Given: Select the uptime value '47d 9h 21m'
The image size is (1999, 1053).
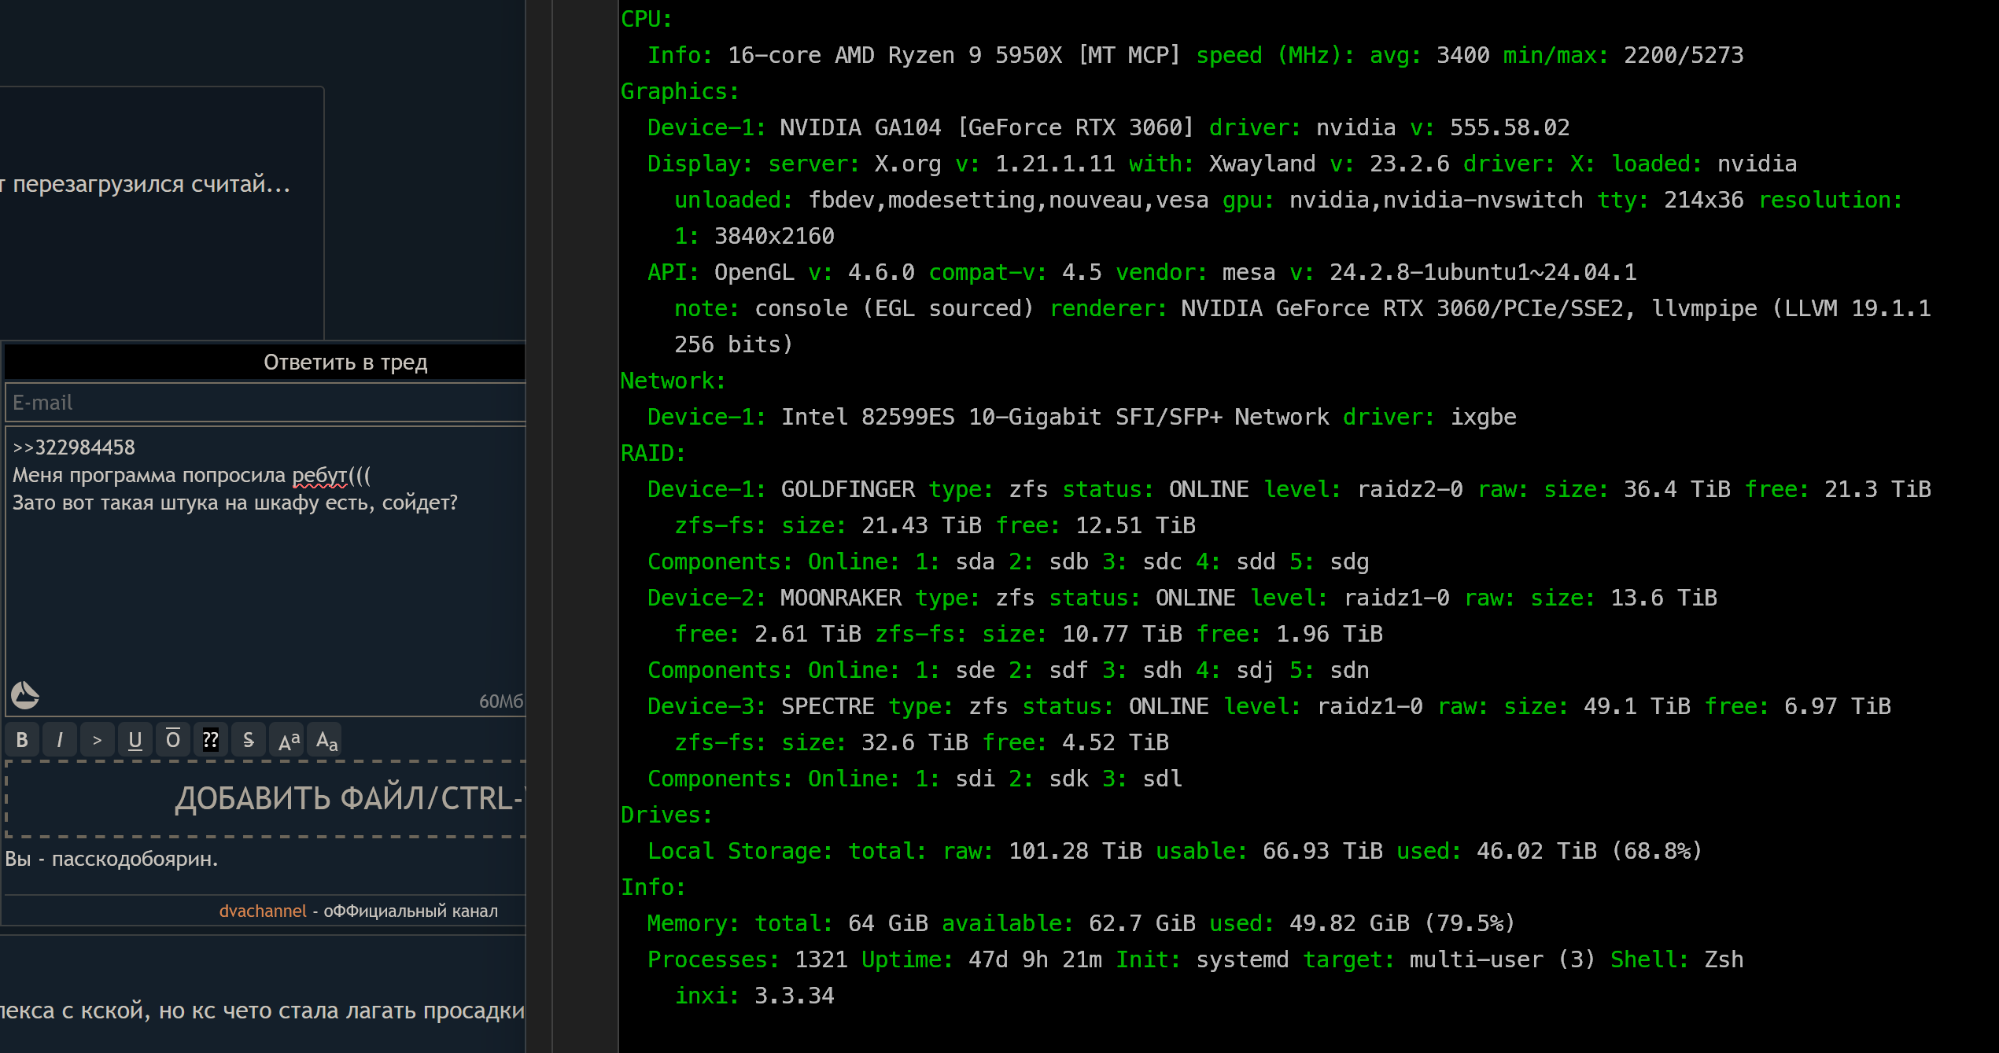Looking at the screenshot, I should pos(1035,959).
